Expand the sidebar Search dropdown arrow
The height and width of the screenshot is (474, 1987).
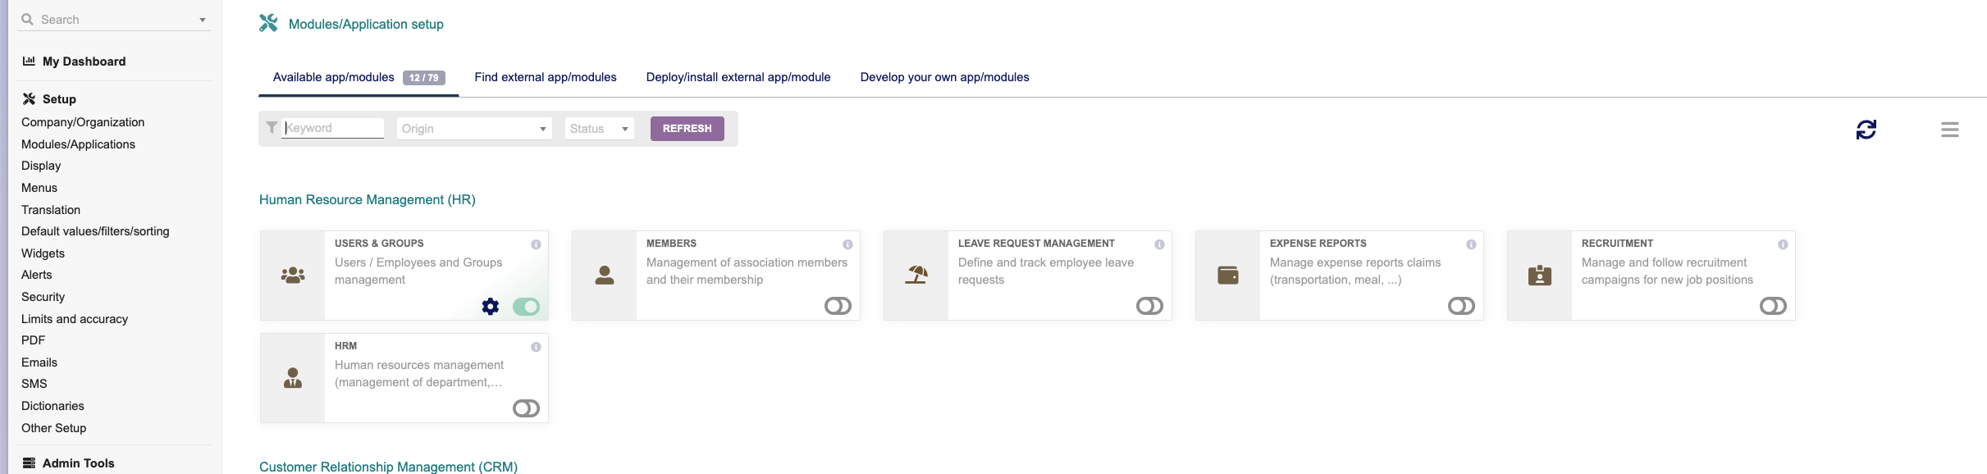click(x=203, y=20)
